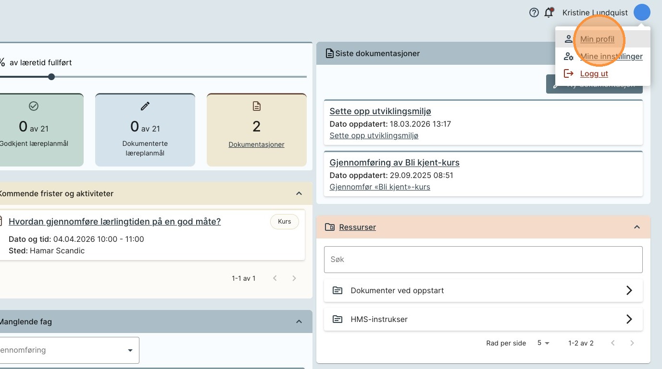Open the HMS-instrukser folder arrow

[629, 319]
